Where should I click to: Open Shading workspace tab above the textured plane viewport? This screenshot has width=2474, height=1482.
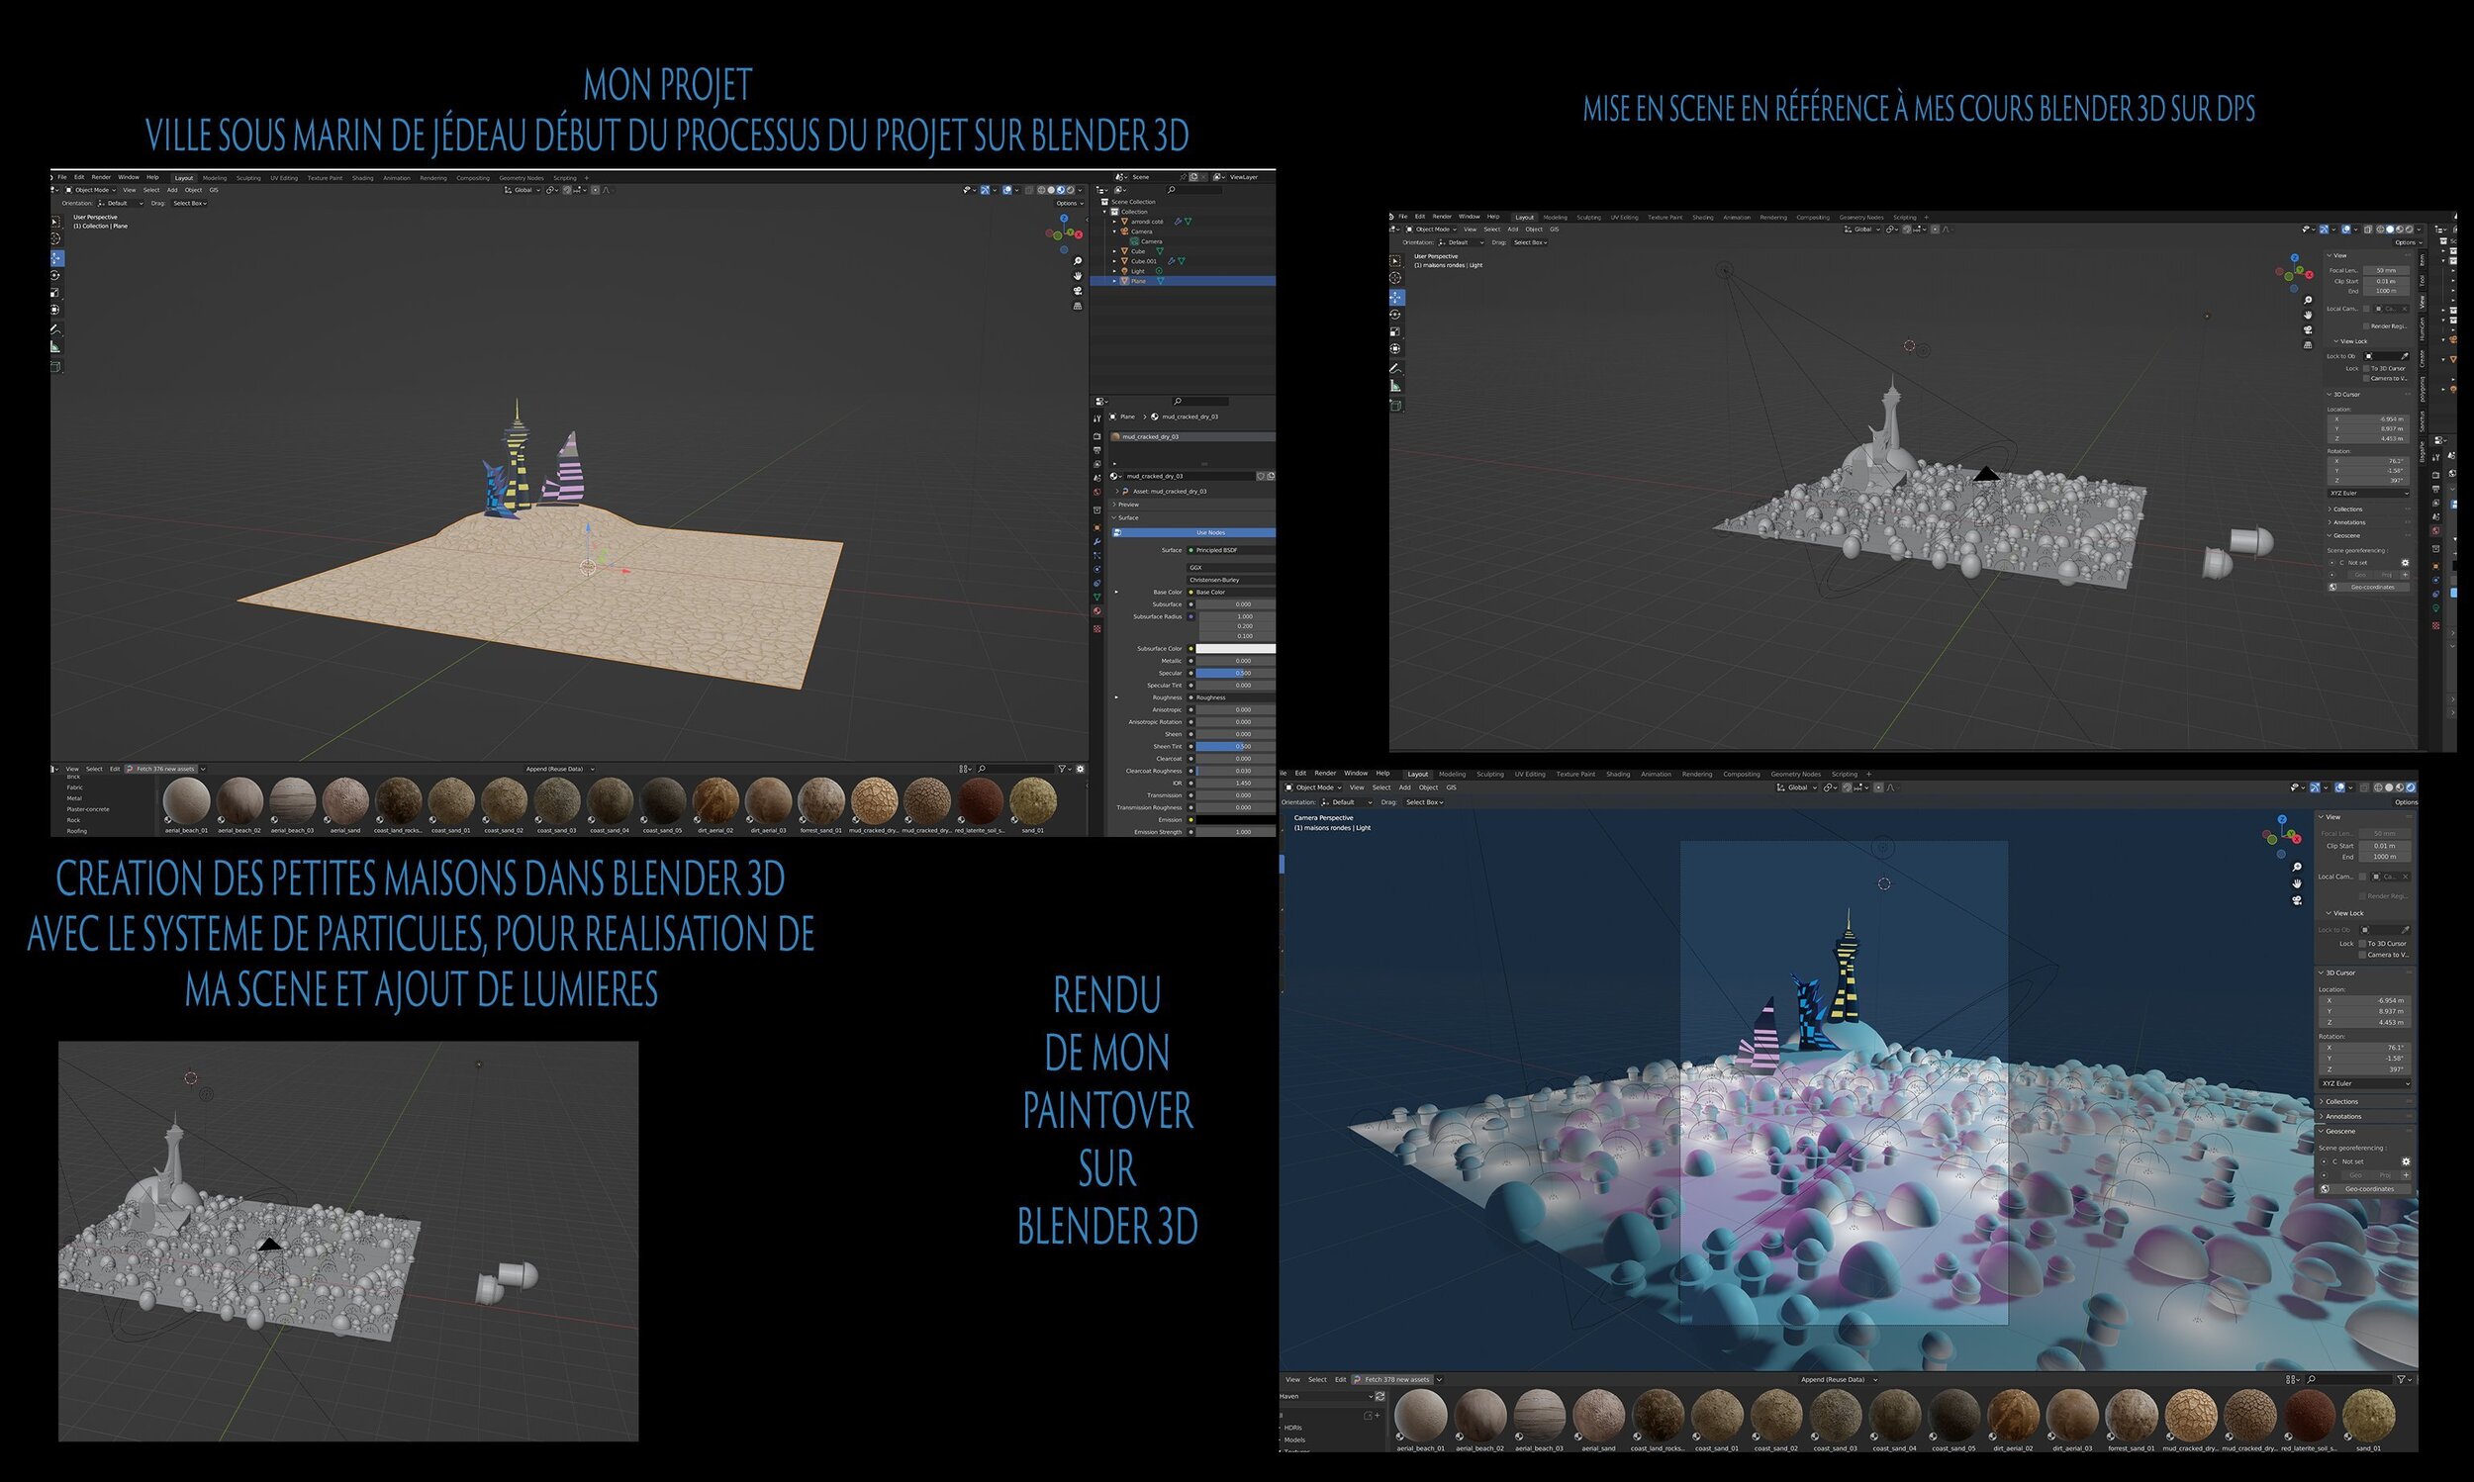[x=362, y=178]
